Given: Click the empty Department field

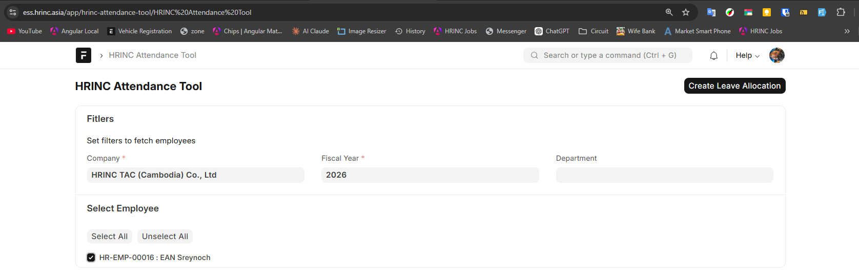Looking at the screenshot, I should click(x=664, y=175).
